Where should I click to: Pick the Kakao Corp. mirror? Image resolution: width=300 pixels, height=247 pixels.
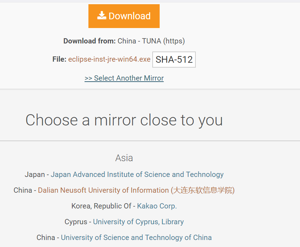pos(157,206)
